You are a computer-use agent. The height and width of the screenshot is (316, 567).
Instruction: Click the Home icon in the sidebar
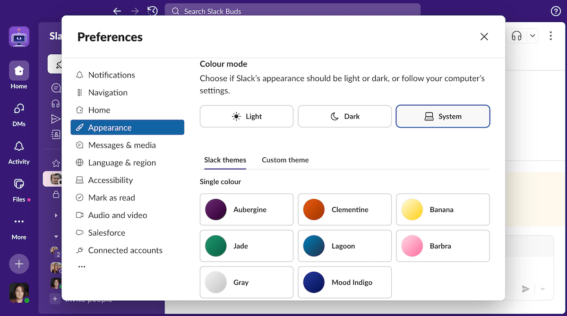(x=19, y=71)
